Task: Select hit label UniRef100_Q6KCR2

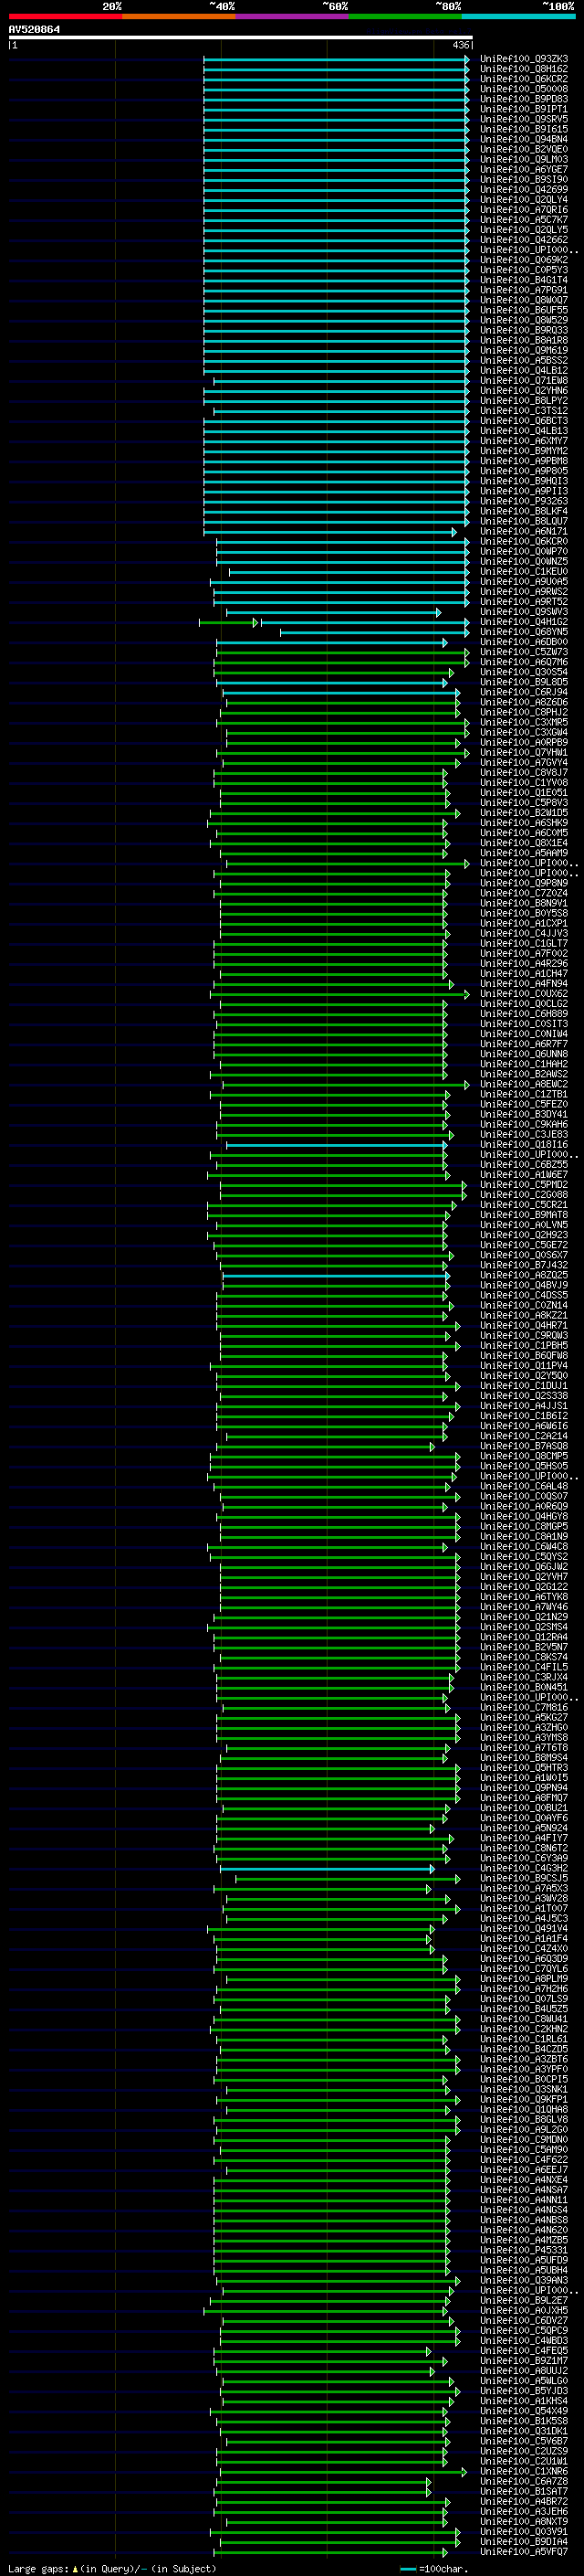Action: pos(524,79)
